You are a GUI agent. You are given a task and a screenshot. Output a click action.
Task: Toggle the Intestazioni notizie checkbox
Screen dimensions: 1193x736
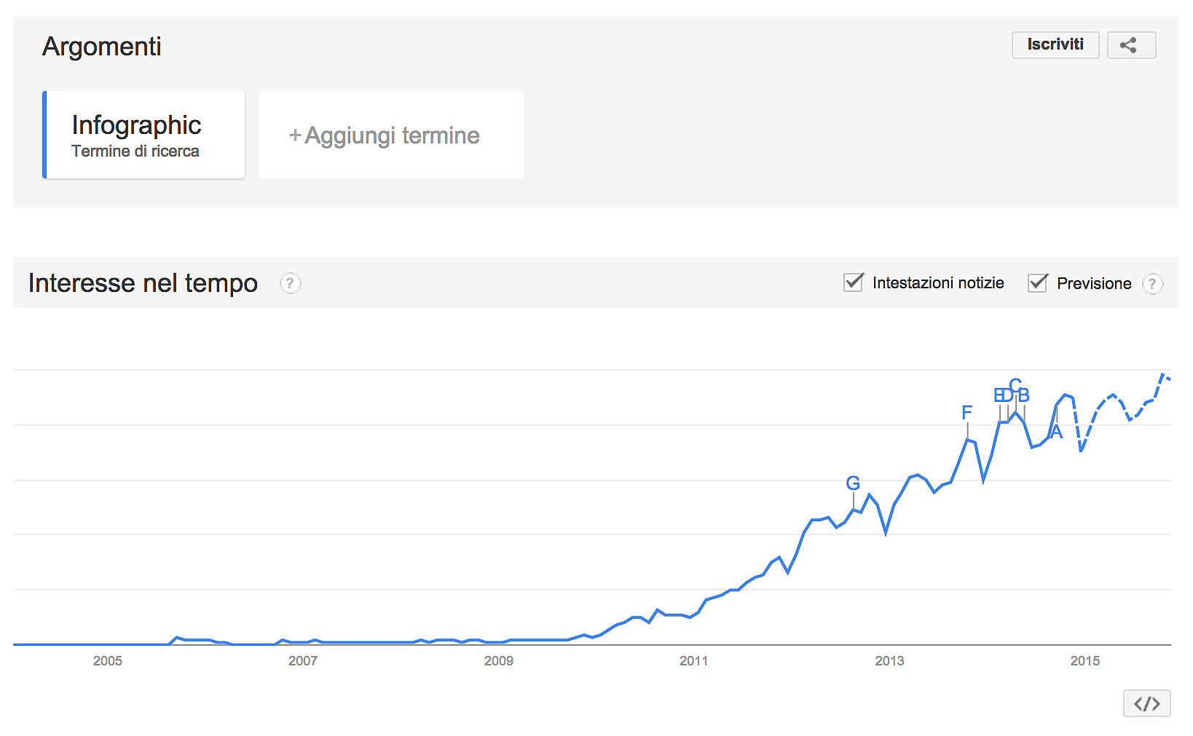pyautogui.click(x=853, y=282)
